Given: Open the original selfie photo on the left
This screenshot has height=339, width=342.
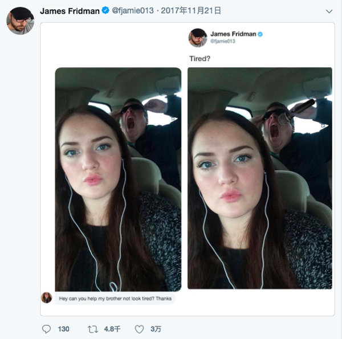Looking at the screenshot, I should [x=118, y=179].
